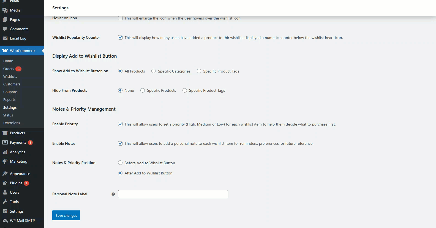436x228 pixels.
Task: Choose Before Add to Wishlist Button position
Action: click(120, 163)
